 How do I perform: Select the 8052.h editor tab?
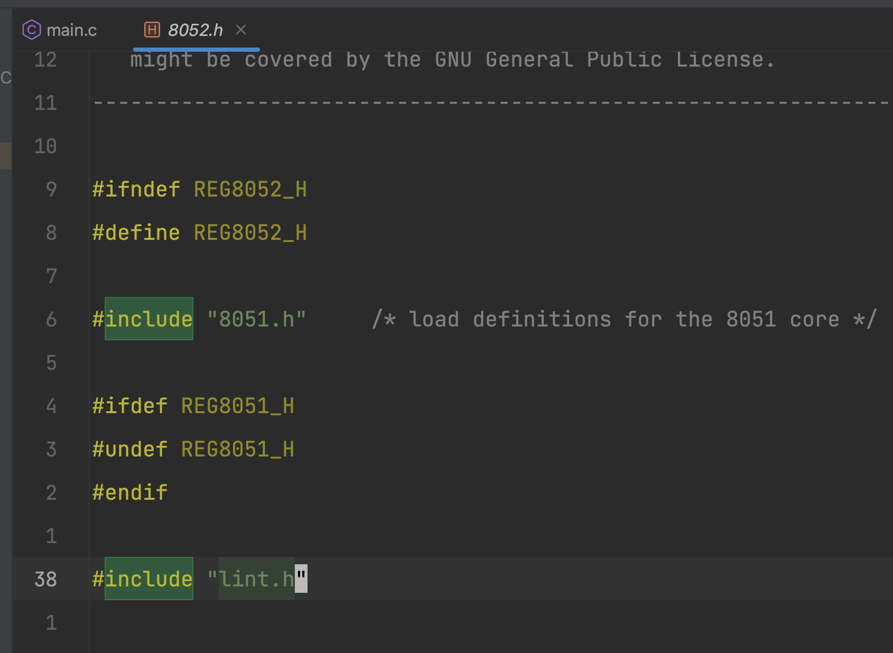[x=195, y=30]
